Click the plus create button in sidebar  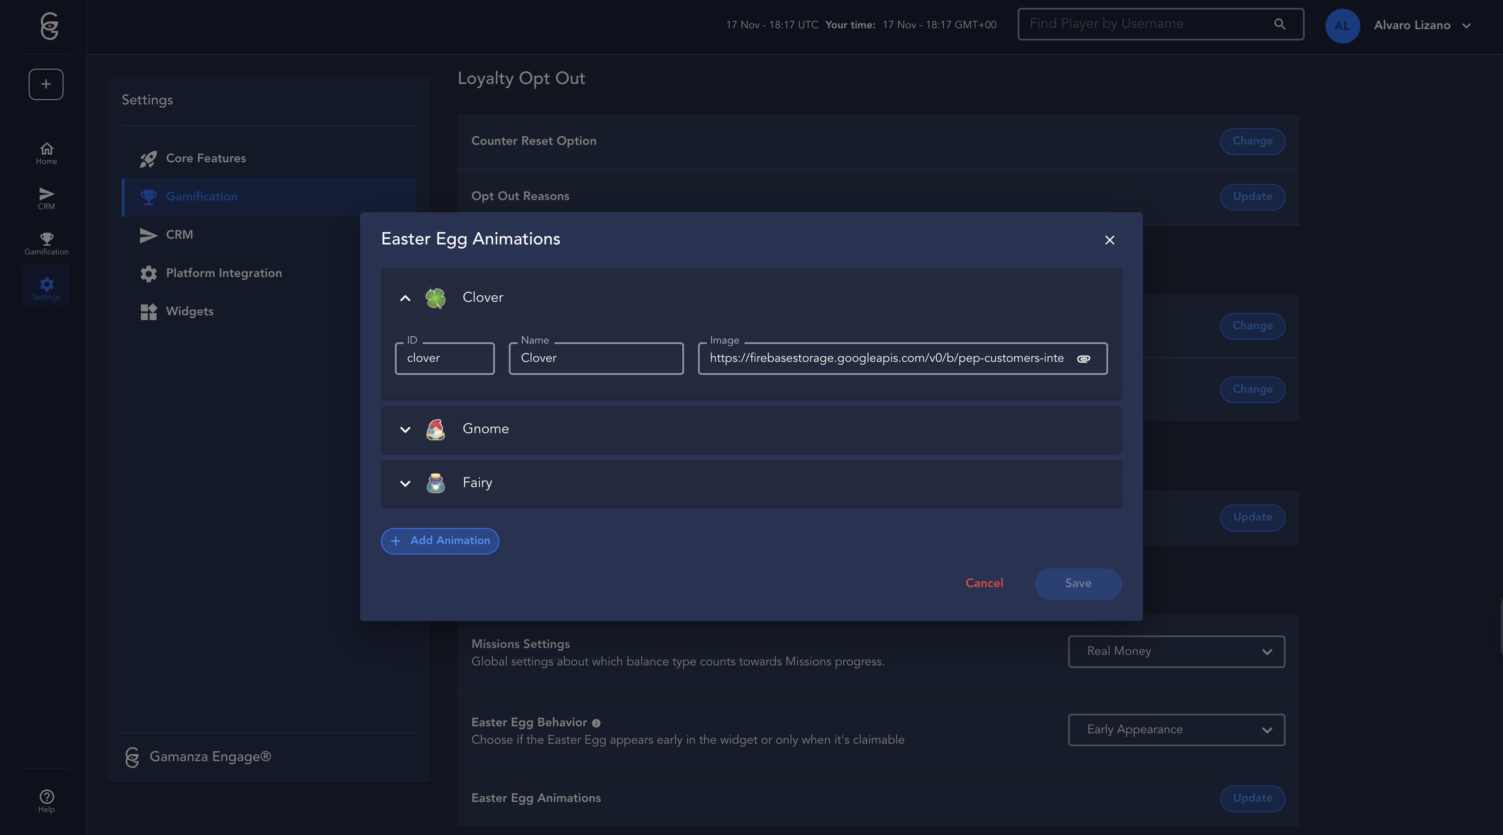(46, 84)
